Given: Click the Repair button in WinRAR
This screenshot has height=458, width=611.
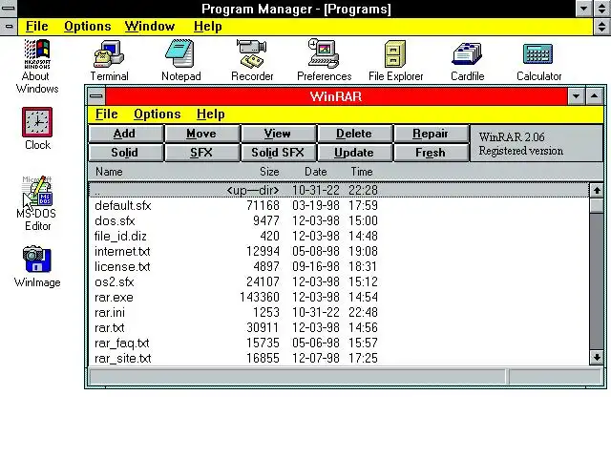Looking at the screenshot, I should click(431, 134).
